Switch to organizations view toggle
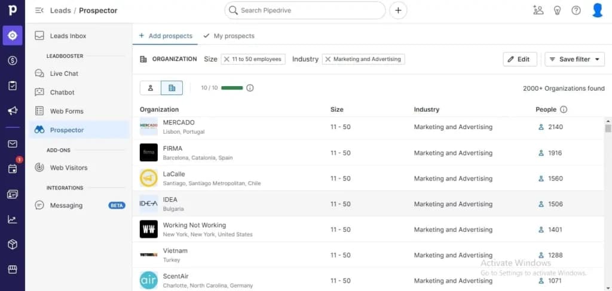Screen dimensions: 612x291 [172, 88]
